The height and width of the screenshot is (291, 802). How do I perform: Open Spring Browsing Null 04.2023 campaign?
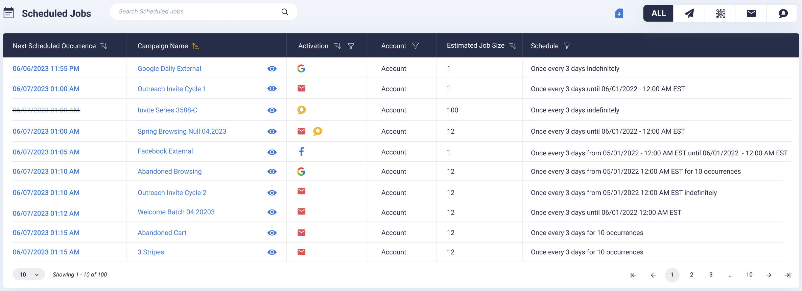coord(182,131)
